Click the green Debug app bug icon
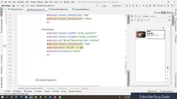The image size is (177, 99). (137, 5)
